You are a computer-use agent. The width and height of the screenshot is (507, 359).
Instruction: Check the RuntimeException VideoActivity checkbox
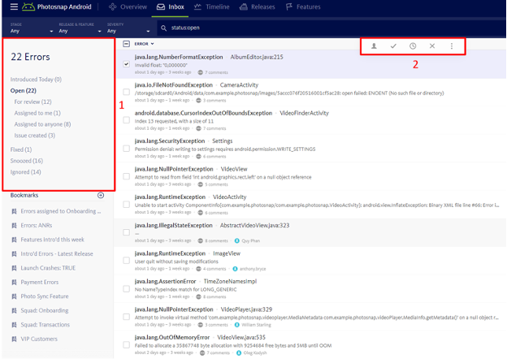(x=127, y=205)
